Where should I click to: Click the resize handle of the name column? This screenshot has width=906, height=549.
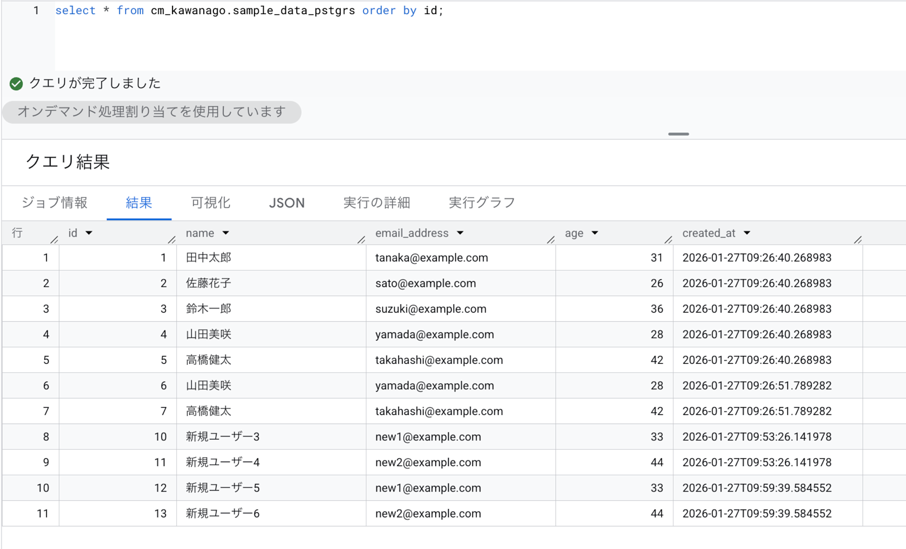point(361,239)
